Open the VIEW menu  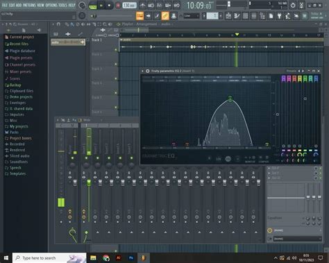pyautogui.click(x=40, y=5)
